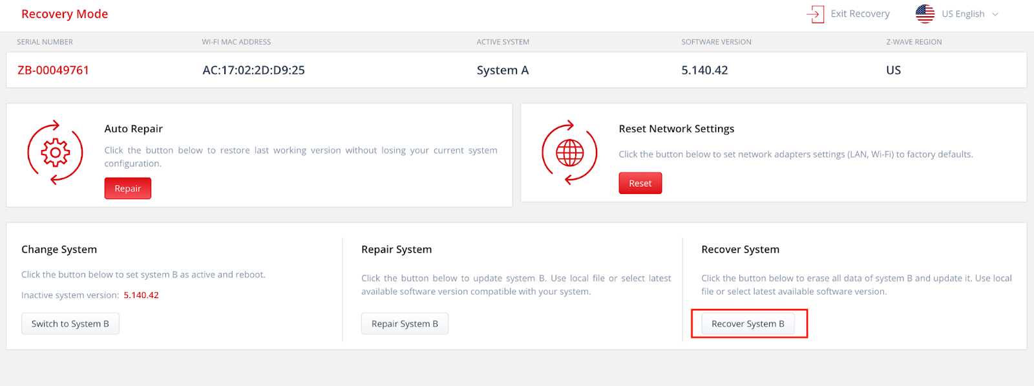Image resolution: width=1034 pixels, height=386 pixels.
Task: Click the Reset Network Settings heading
Action: (677, 129)
